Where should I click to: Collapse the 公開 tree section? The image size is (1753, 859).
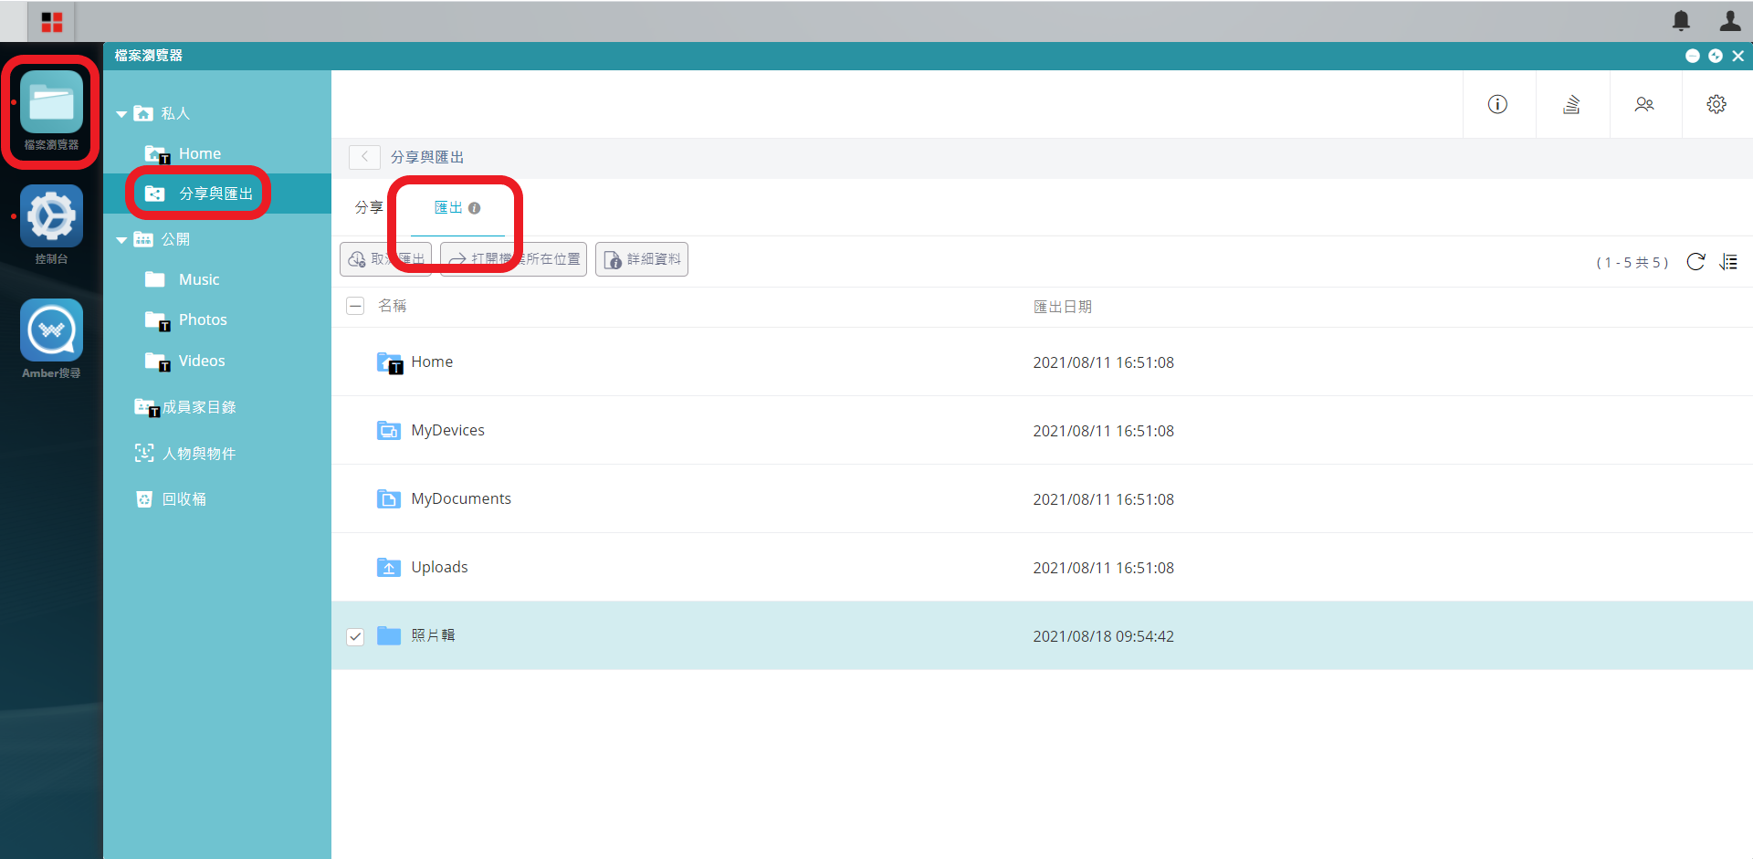[x=121, y=240]
